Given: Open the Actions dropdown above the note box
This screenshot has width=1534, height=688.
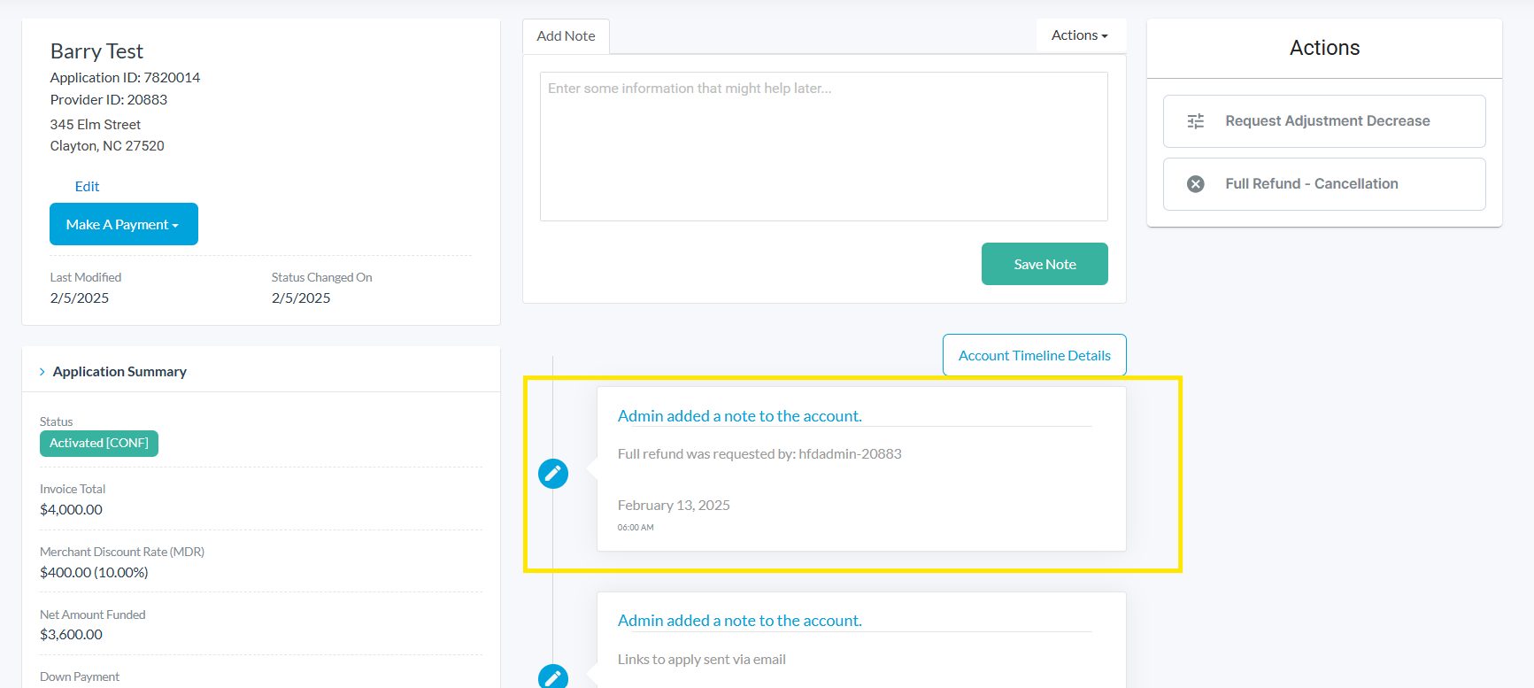Looking at the screenshot, I should click(1080, 35).
